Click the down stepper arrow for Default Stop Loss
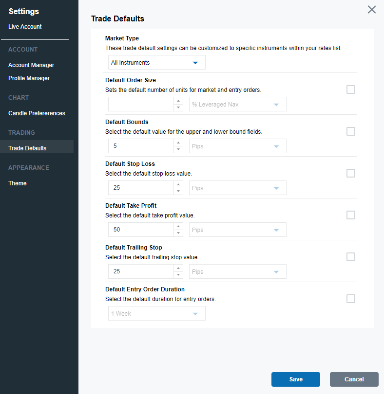 pyautogui.click(x=178, y=191)
